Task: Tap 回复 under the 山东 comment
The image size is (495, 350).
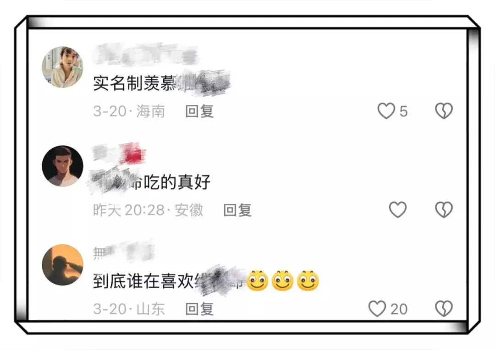Action: pyautogui.click(x=199, y=309)
